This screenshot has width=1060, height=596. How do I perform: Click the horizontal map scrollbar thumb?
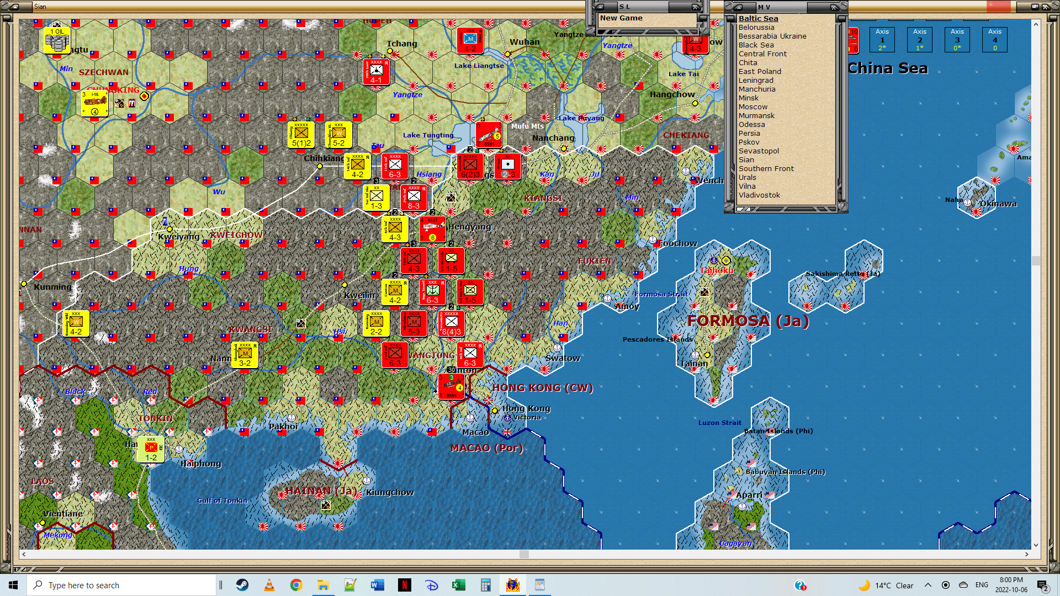[524, 554]
